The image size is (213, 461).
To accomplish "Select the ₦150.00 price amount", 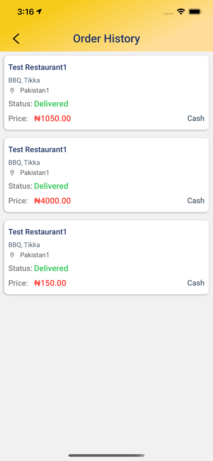I will (50, 283).
